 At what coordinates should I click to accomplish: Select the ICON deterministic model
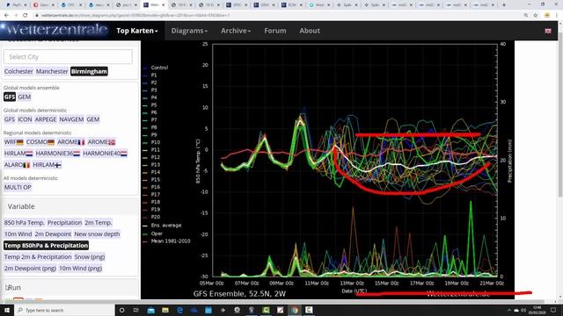click(25, 119)
